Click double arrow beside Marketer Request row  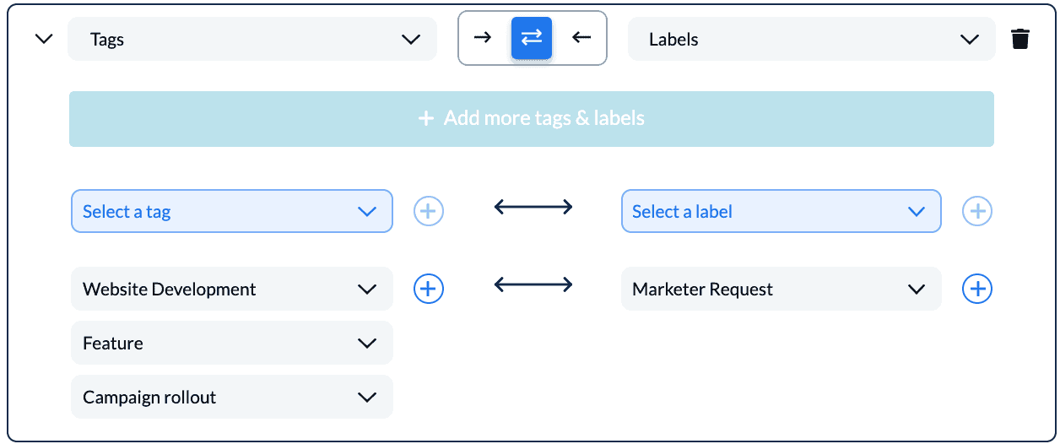pos(533,284)
